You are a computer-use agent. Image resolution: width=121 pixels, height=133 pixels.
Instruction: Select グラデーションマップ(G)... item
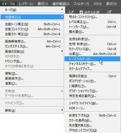[x=92, y=91]
